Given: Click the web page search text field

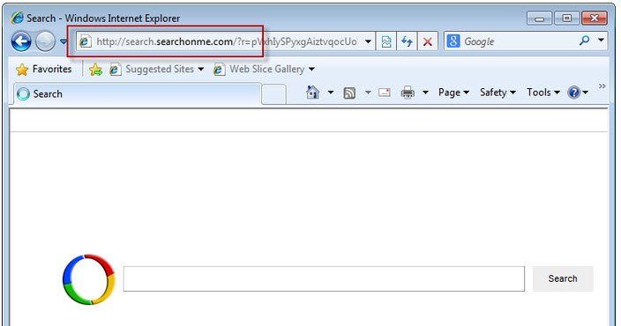Looking at the screenshot, I should pos(324,279).
